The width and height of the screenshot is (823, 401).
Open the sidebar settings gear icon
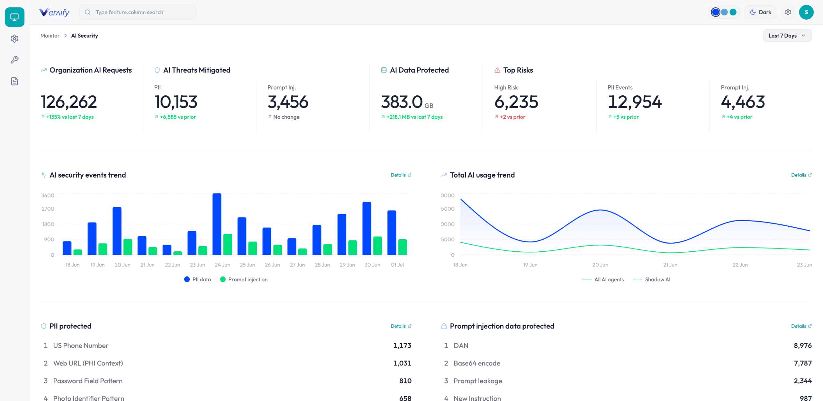(14, 39)
